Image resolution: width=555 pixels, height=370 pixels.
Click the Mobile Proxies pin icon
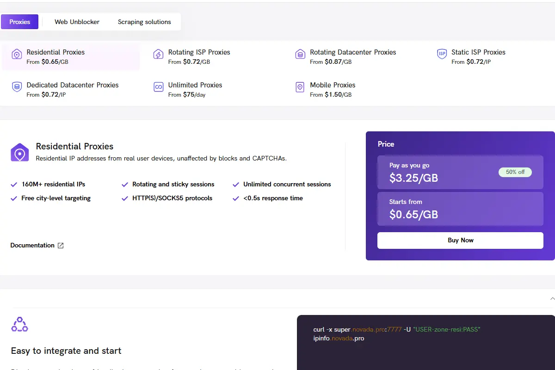[x=300, y=87]
